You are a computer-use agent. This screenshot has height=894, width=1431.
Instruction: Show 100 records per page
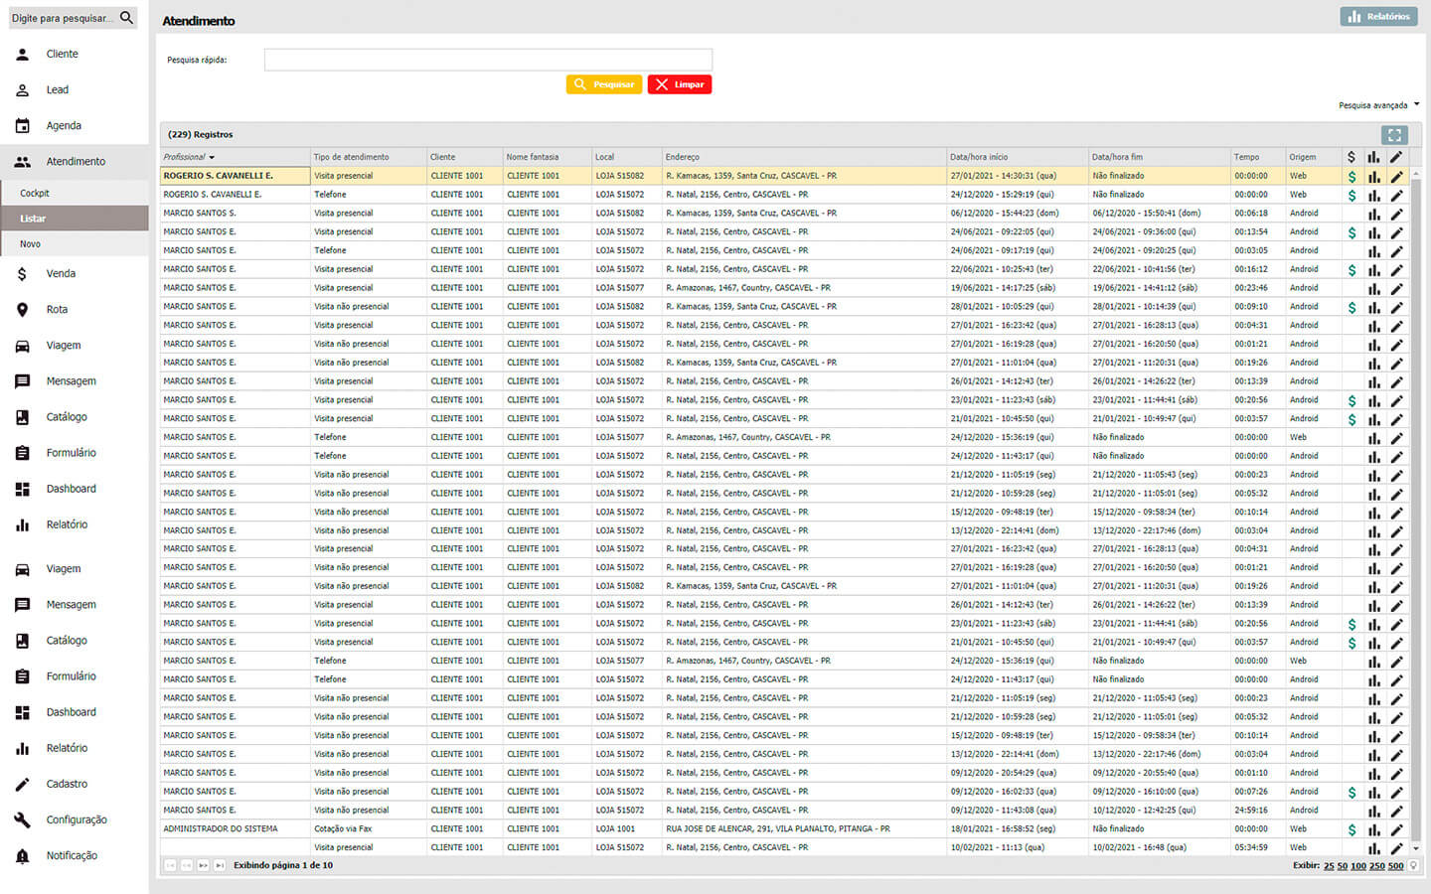[1357, 866]
